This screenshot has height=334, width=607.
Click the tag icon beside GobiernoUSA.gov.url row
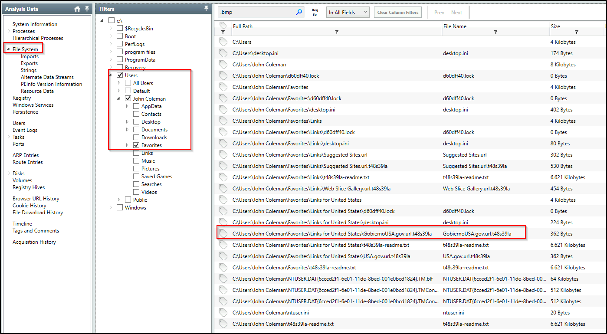(223, 233)
